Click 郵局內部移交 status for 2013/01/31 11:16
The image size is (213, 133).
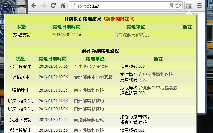[x=21, y=101]
